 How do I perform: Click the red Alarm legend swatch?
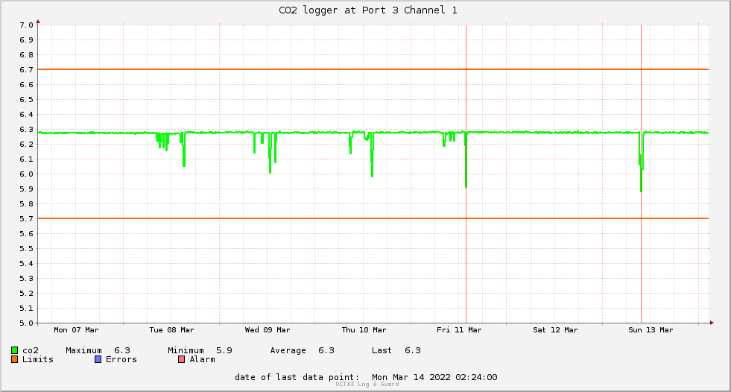pyautogui.click(x=182, y=359)
